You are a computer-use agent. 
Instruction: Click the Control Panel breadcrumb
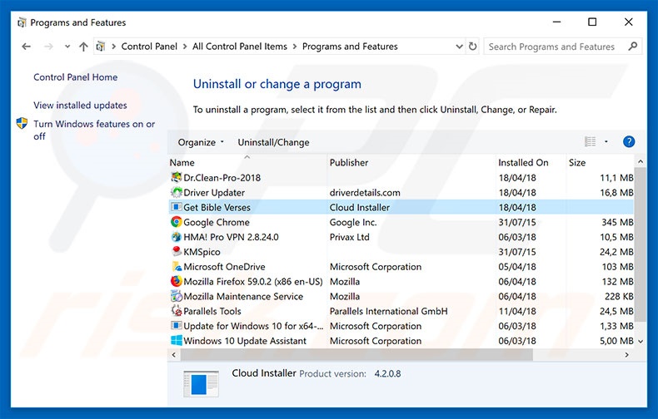coord(149,47)
